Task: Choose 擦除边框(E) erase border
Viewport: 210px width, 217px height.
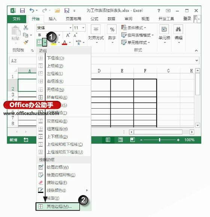Action: [63, 183]
